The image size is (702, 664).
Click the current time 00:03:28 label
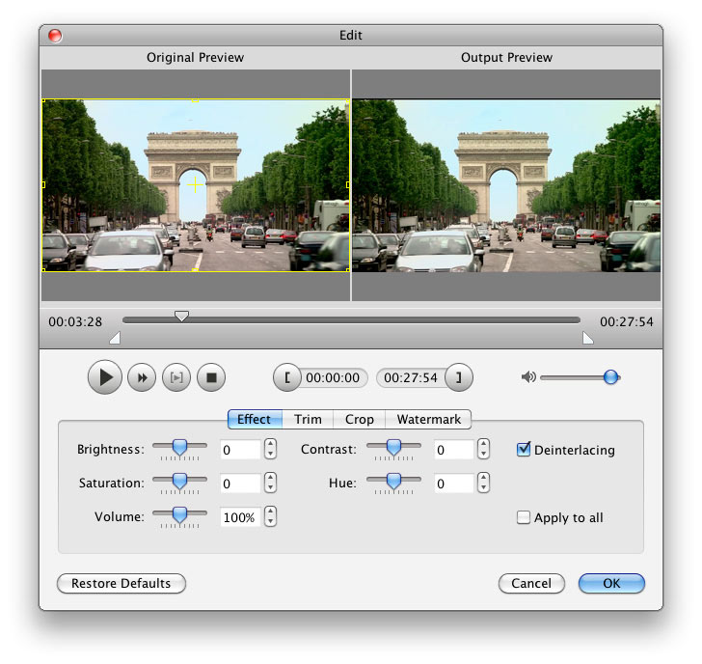75,321
